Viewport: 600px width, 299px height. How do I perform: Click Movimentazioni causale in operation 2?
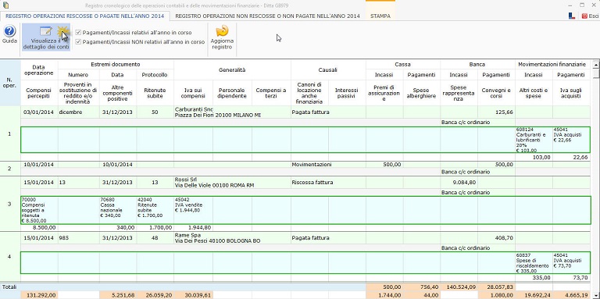[328, 165]
